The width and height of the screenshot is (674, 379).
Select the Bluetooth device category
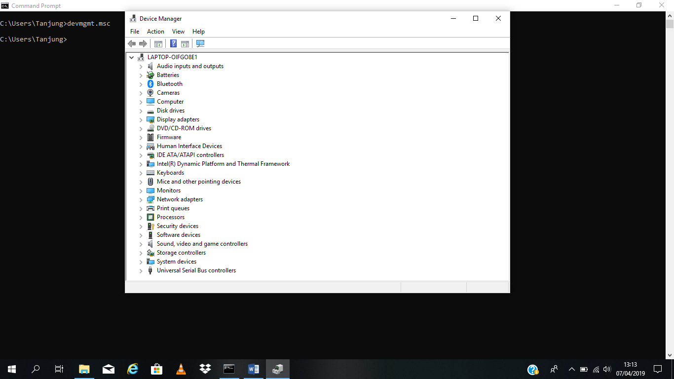pos(169,84)
